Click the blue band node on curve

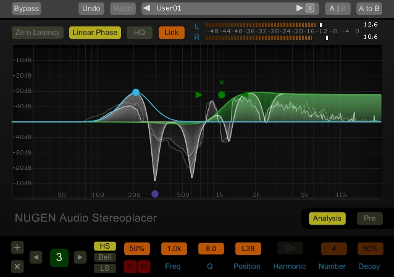[x=136, y=93]
